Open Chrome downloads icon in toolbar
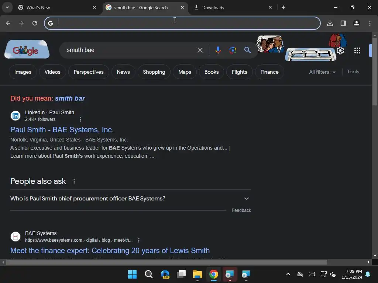 (x=330, y=23)
